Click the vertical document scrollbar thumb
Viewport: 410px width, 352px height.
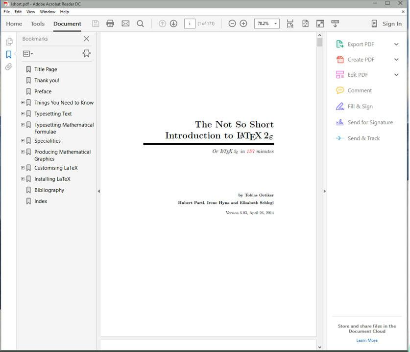tap(320, 43)
